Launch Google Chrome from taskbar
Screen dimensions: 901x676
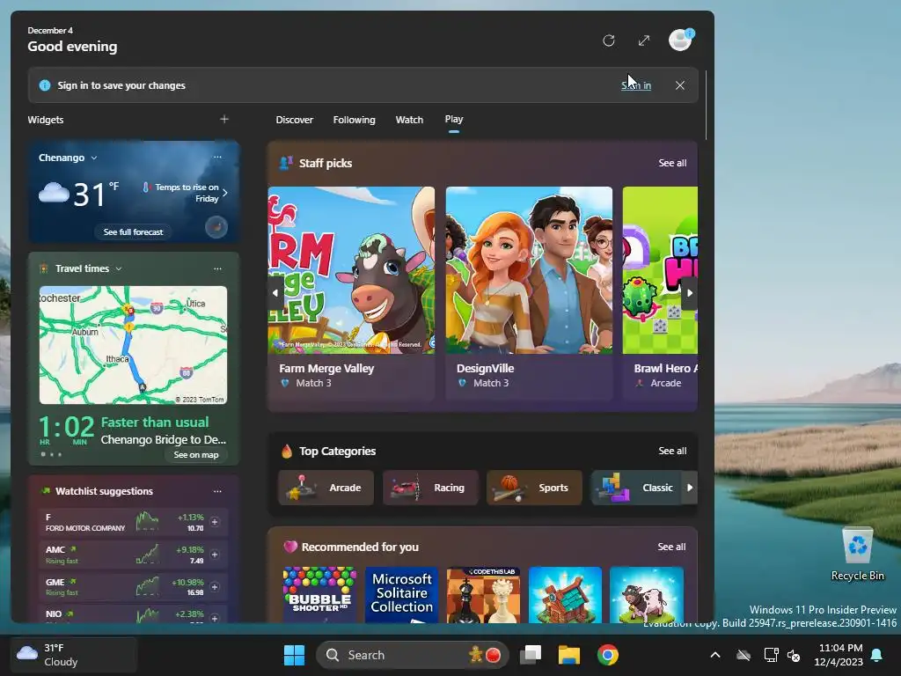pyautogui.click(x=607, y=655)
